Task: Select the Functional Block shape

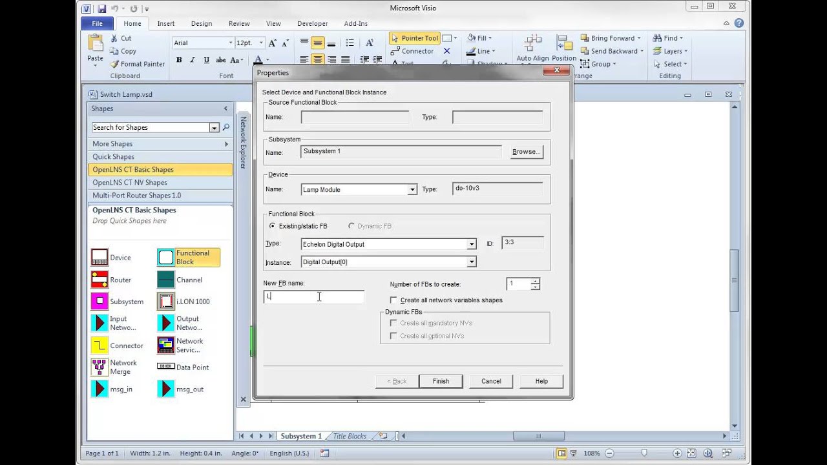Action: pyautogui.click(x=189, y=258)
